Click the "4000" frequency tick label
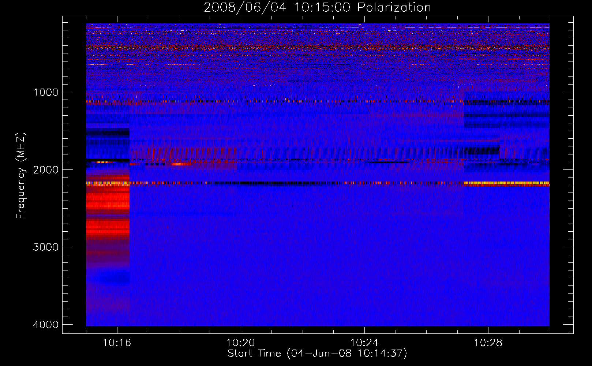Screen dimensions: 592x366 [46, 325]
